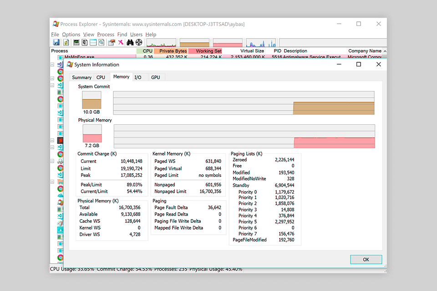Confirm with the OK button

pos(366,259)
